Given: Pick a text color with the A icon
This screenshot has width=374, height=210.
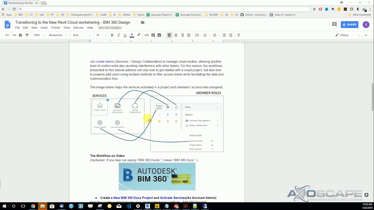Looking at the screenshot, I should (x=132, y=35).
